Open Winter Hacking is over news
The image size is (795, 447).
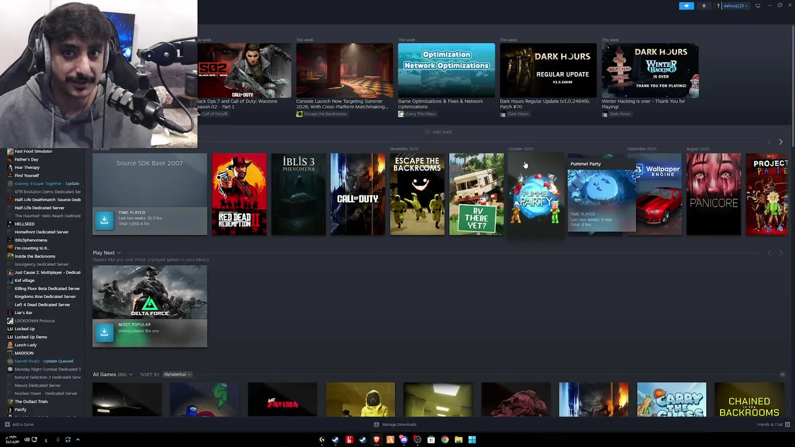point(650,70)
